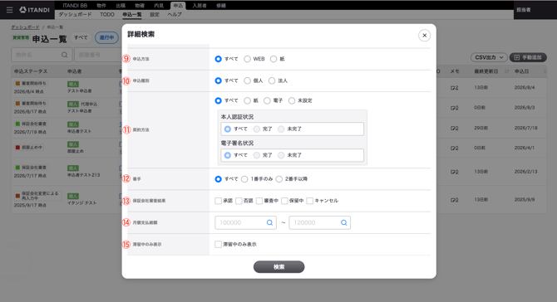Image resolution: width=557 pixels, height=302 pixels.
Task: Open the 申込一覧 sub-tab
Action: click(132, 15)
